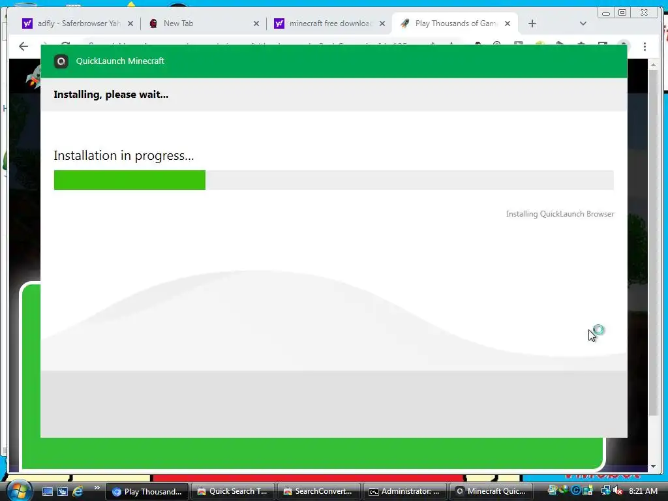Click the installation progress bar
The width and height of the screenshot is (668, 501).
pos(333,180)
